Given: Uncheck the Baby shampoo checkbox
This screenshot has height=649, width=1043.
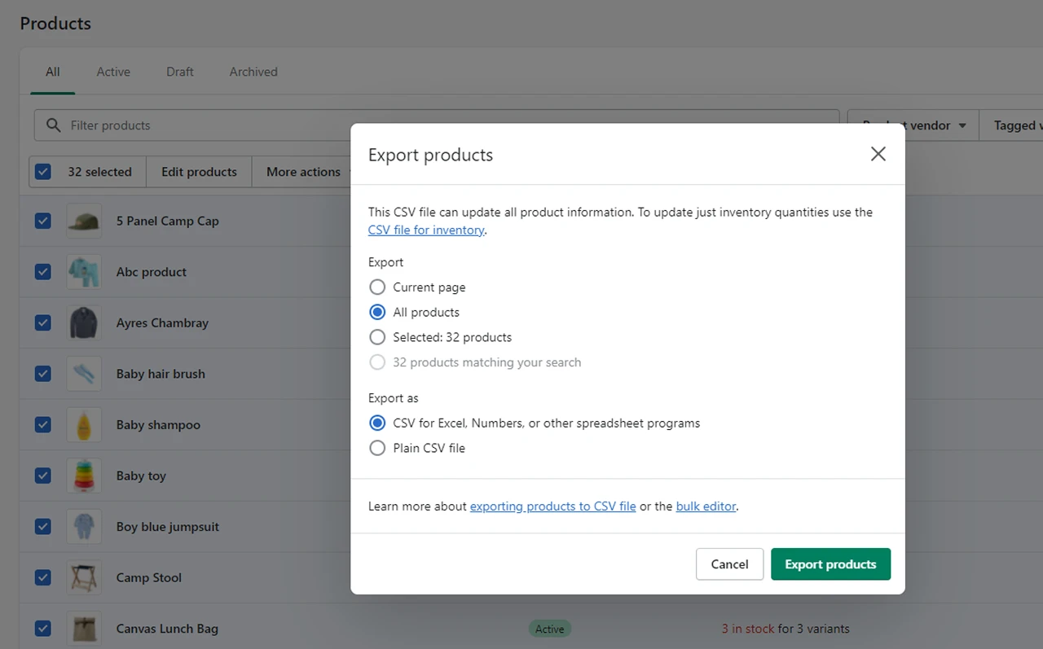Looking at the screenshot, I should pos(43,425).
